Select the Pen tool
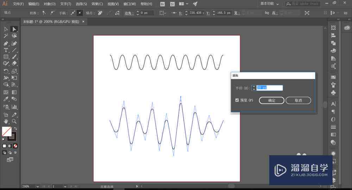This screenshot has height=190, width=352. point(6,44)
